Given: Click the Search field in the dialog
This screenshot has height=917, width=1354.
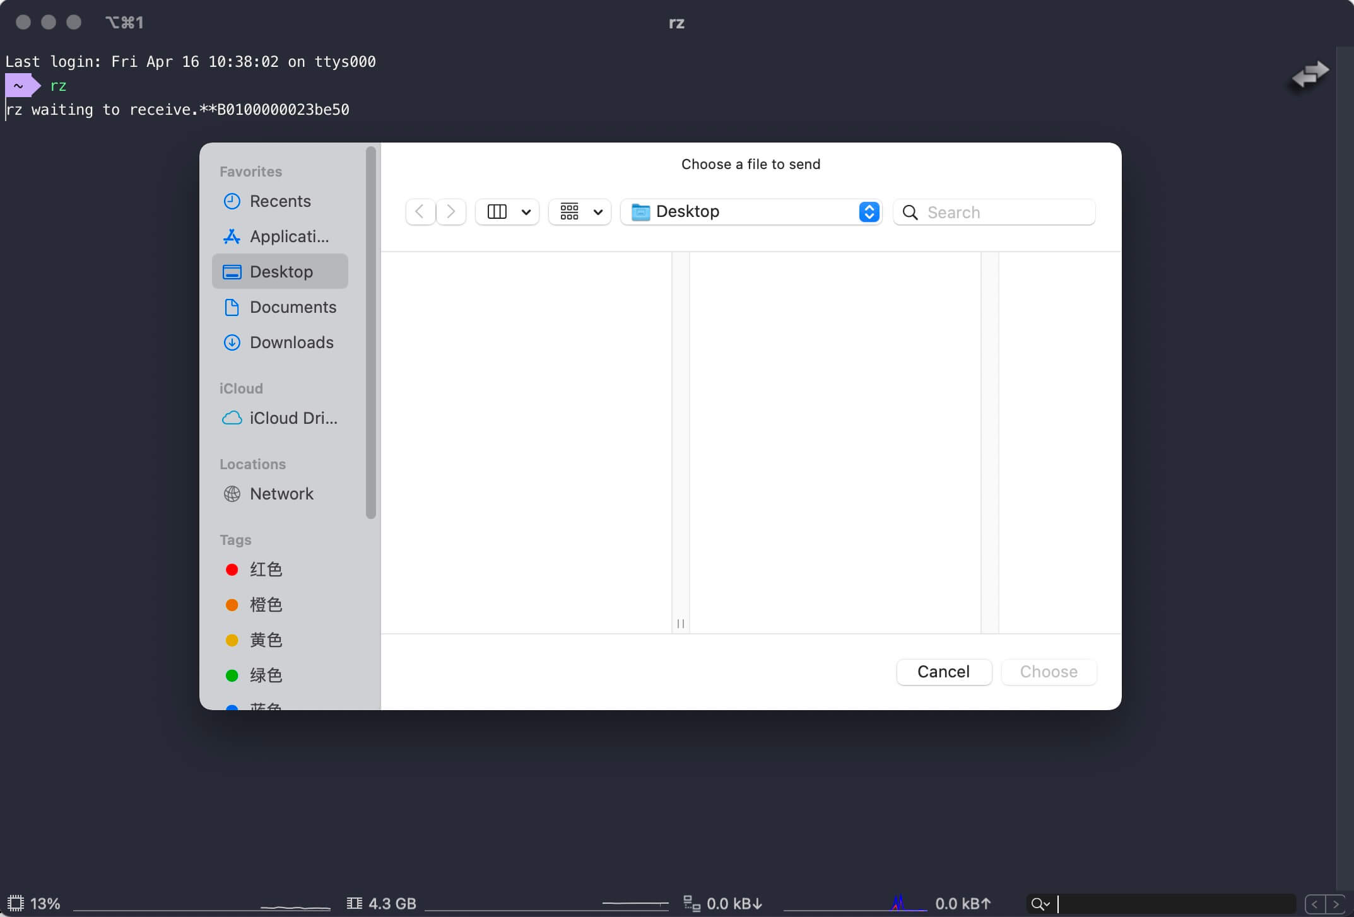Looking at the screenshot, I should [994, 212].
